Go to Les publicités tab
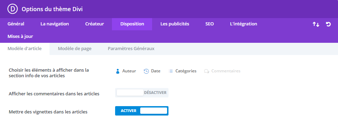The image size is (338, 127). 175,24
